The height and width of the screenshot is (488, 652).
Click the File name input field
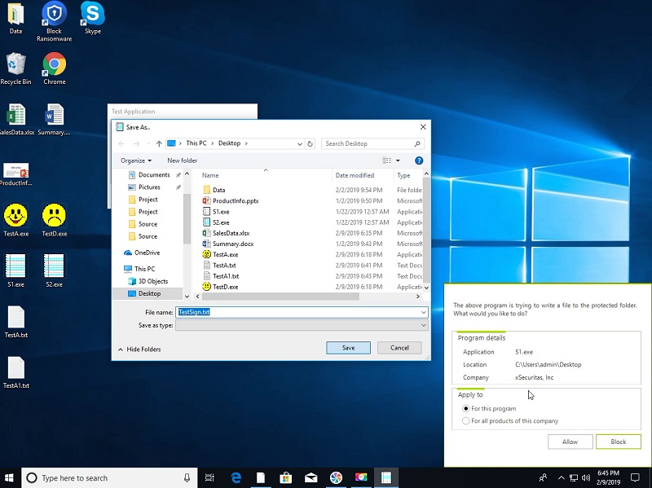coord(297,312)
